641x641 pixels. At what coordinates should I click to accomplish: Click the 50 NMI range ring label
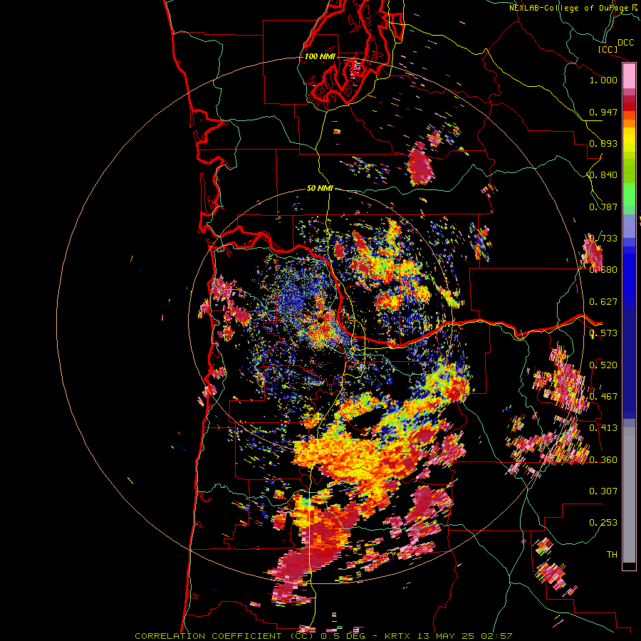point(320,189)
